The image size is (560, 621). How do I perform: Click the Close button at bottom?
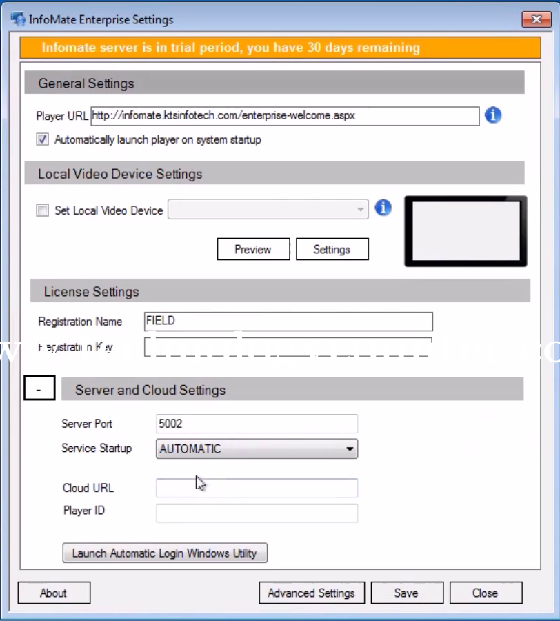click(486, 593)
